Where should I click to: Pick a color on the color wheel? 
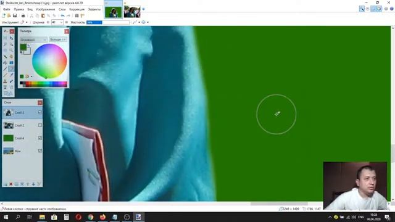coord(49,61)
